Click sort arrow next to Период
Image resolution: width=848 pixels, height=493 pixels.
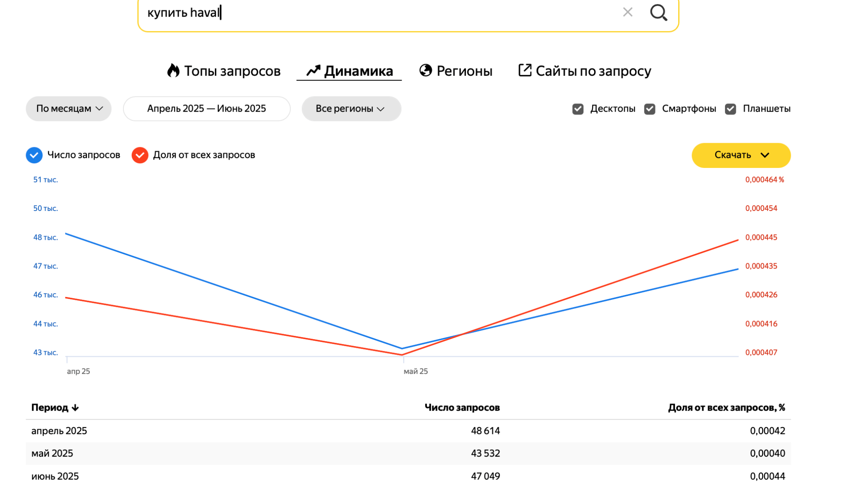click(75, 408)
